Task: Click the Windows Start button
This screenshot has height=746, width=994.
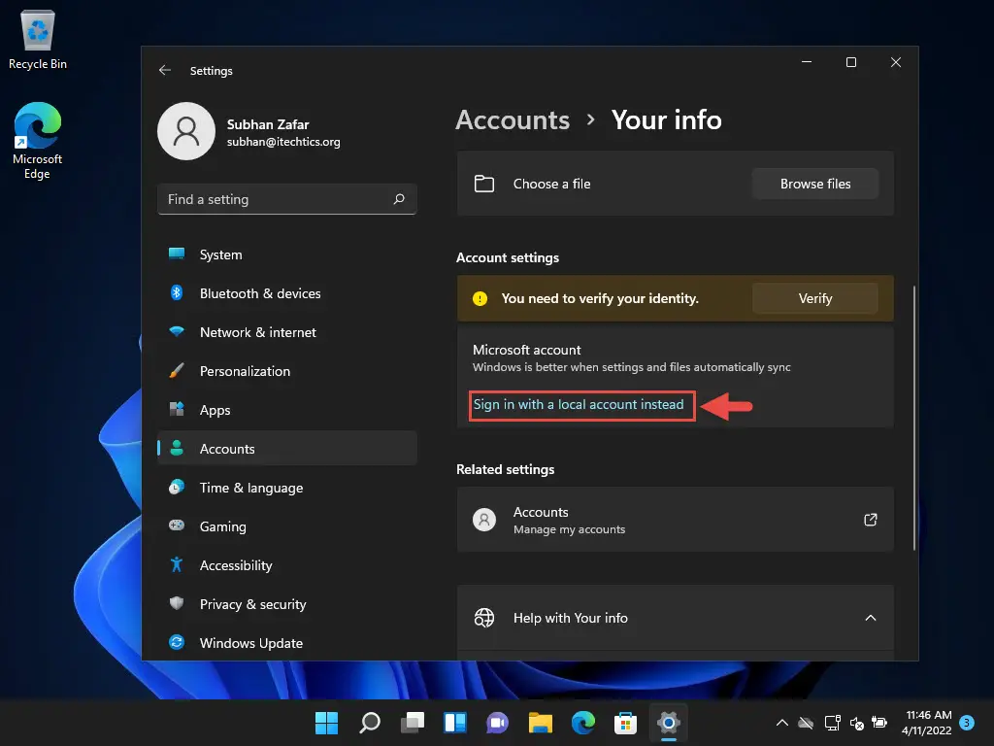Action: (326, 723)
